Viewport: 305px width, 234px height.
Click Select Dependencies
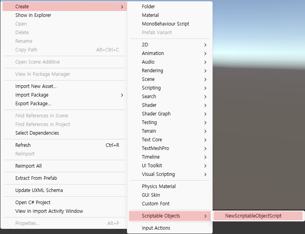pyautogui.click(x=64, y=133)
